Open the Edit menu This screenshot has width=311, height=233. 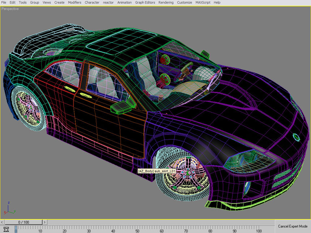coord(13,3)
